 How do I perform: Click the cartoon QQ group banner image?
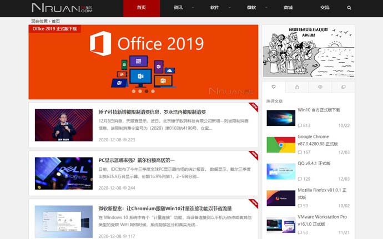tap(309, 52)
